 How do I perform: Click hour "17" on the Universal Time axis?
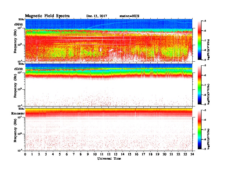click(x=143, y=154)
